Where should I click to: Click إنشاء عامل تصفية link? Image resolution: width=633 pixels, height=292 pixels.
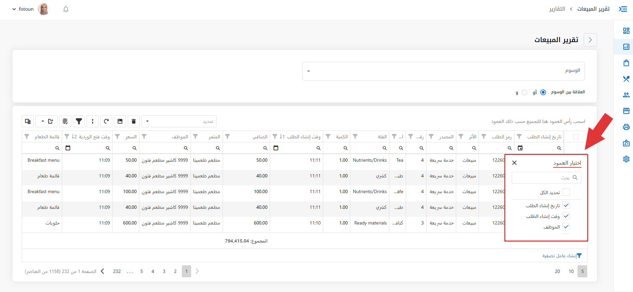point(562,256)
